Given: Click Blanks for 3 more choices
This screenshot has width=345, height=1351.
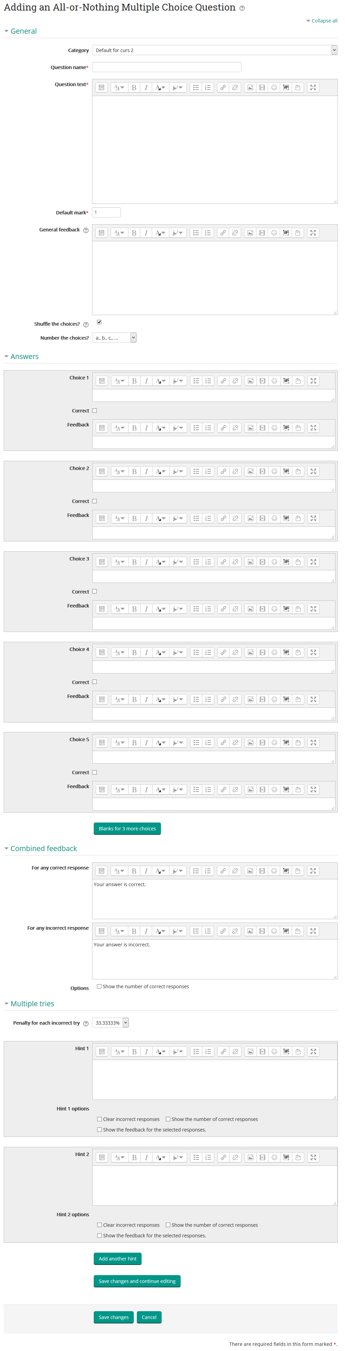Looking at the screenshot, I should (x=127, y=829).
